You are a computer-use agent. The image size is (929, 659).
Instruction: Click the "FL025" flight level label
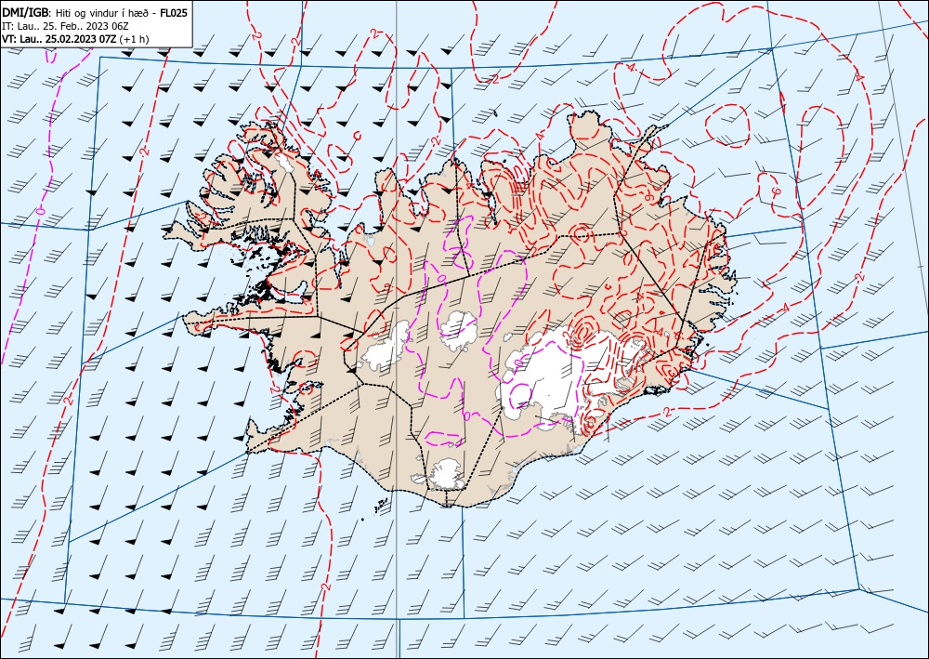(x=175, y=12)
